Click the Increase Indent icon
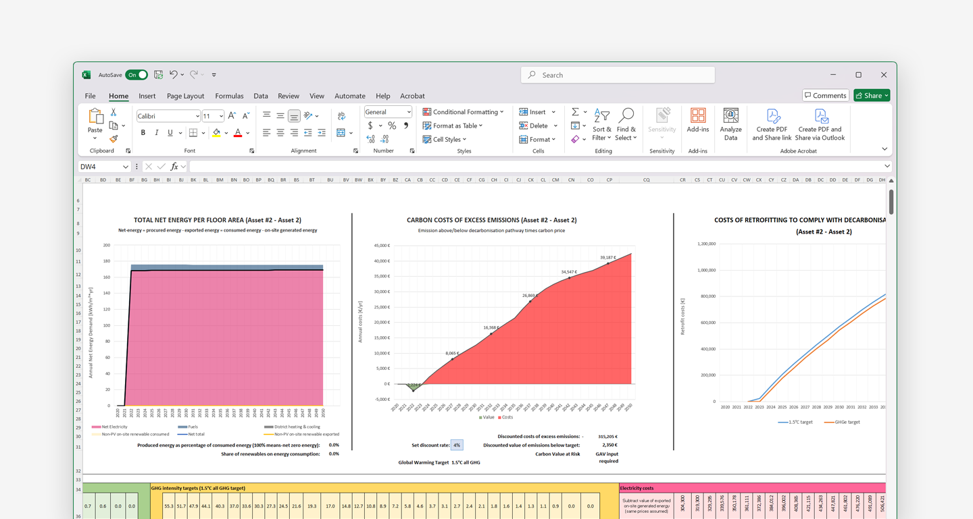The height and width of the screenshot is (519, 973). point(322,133)
